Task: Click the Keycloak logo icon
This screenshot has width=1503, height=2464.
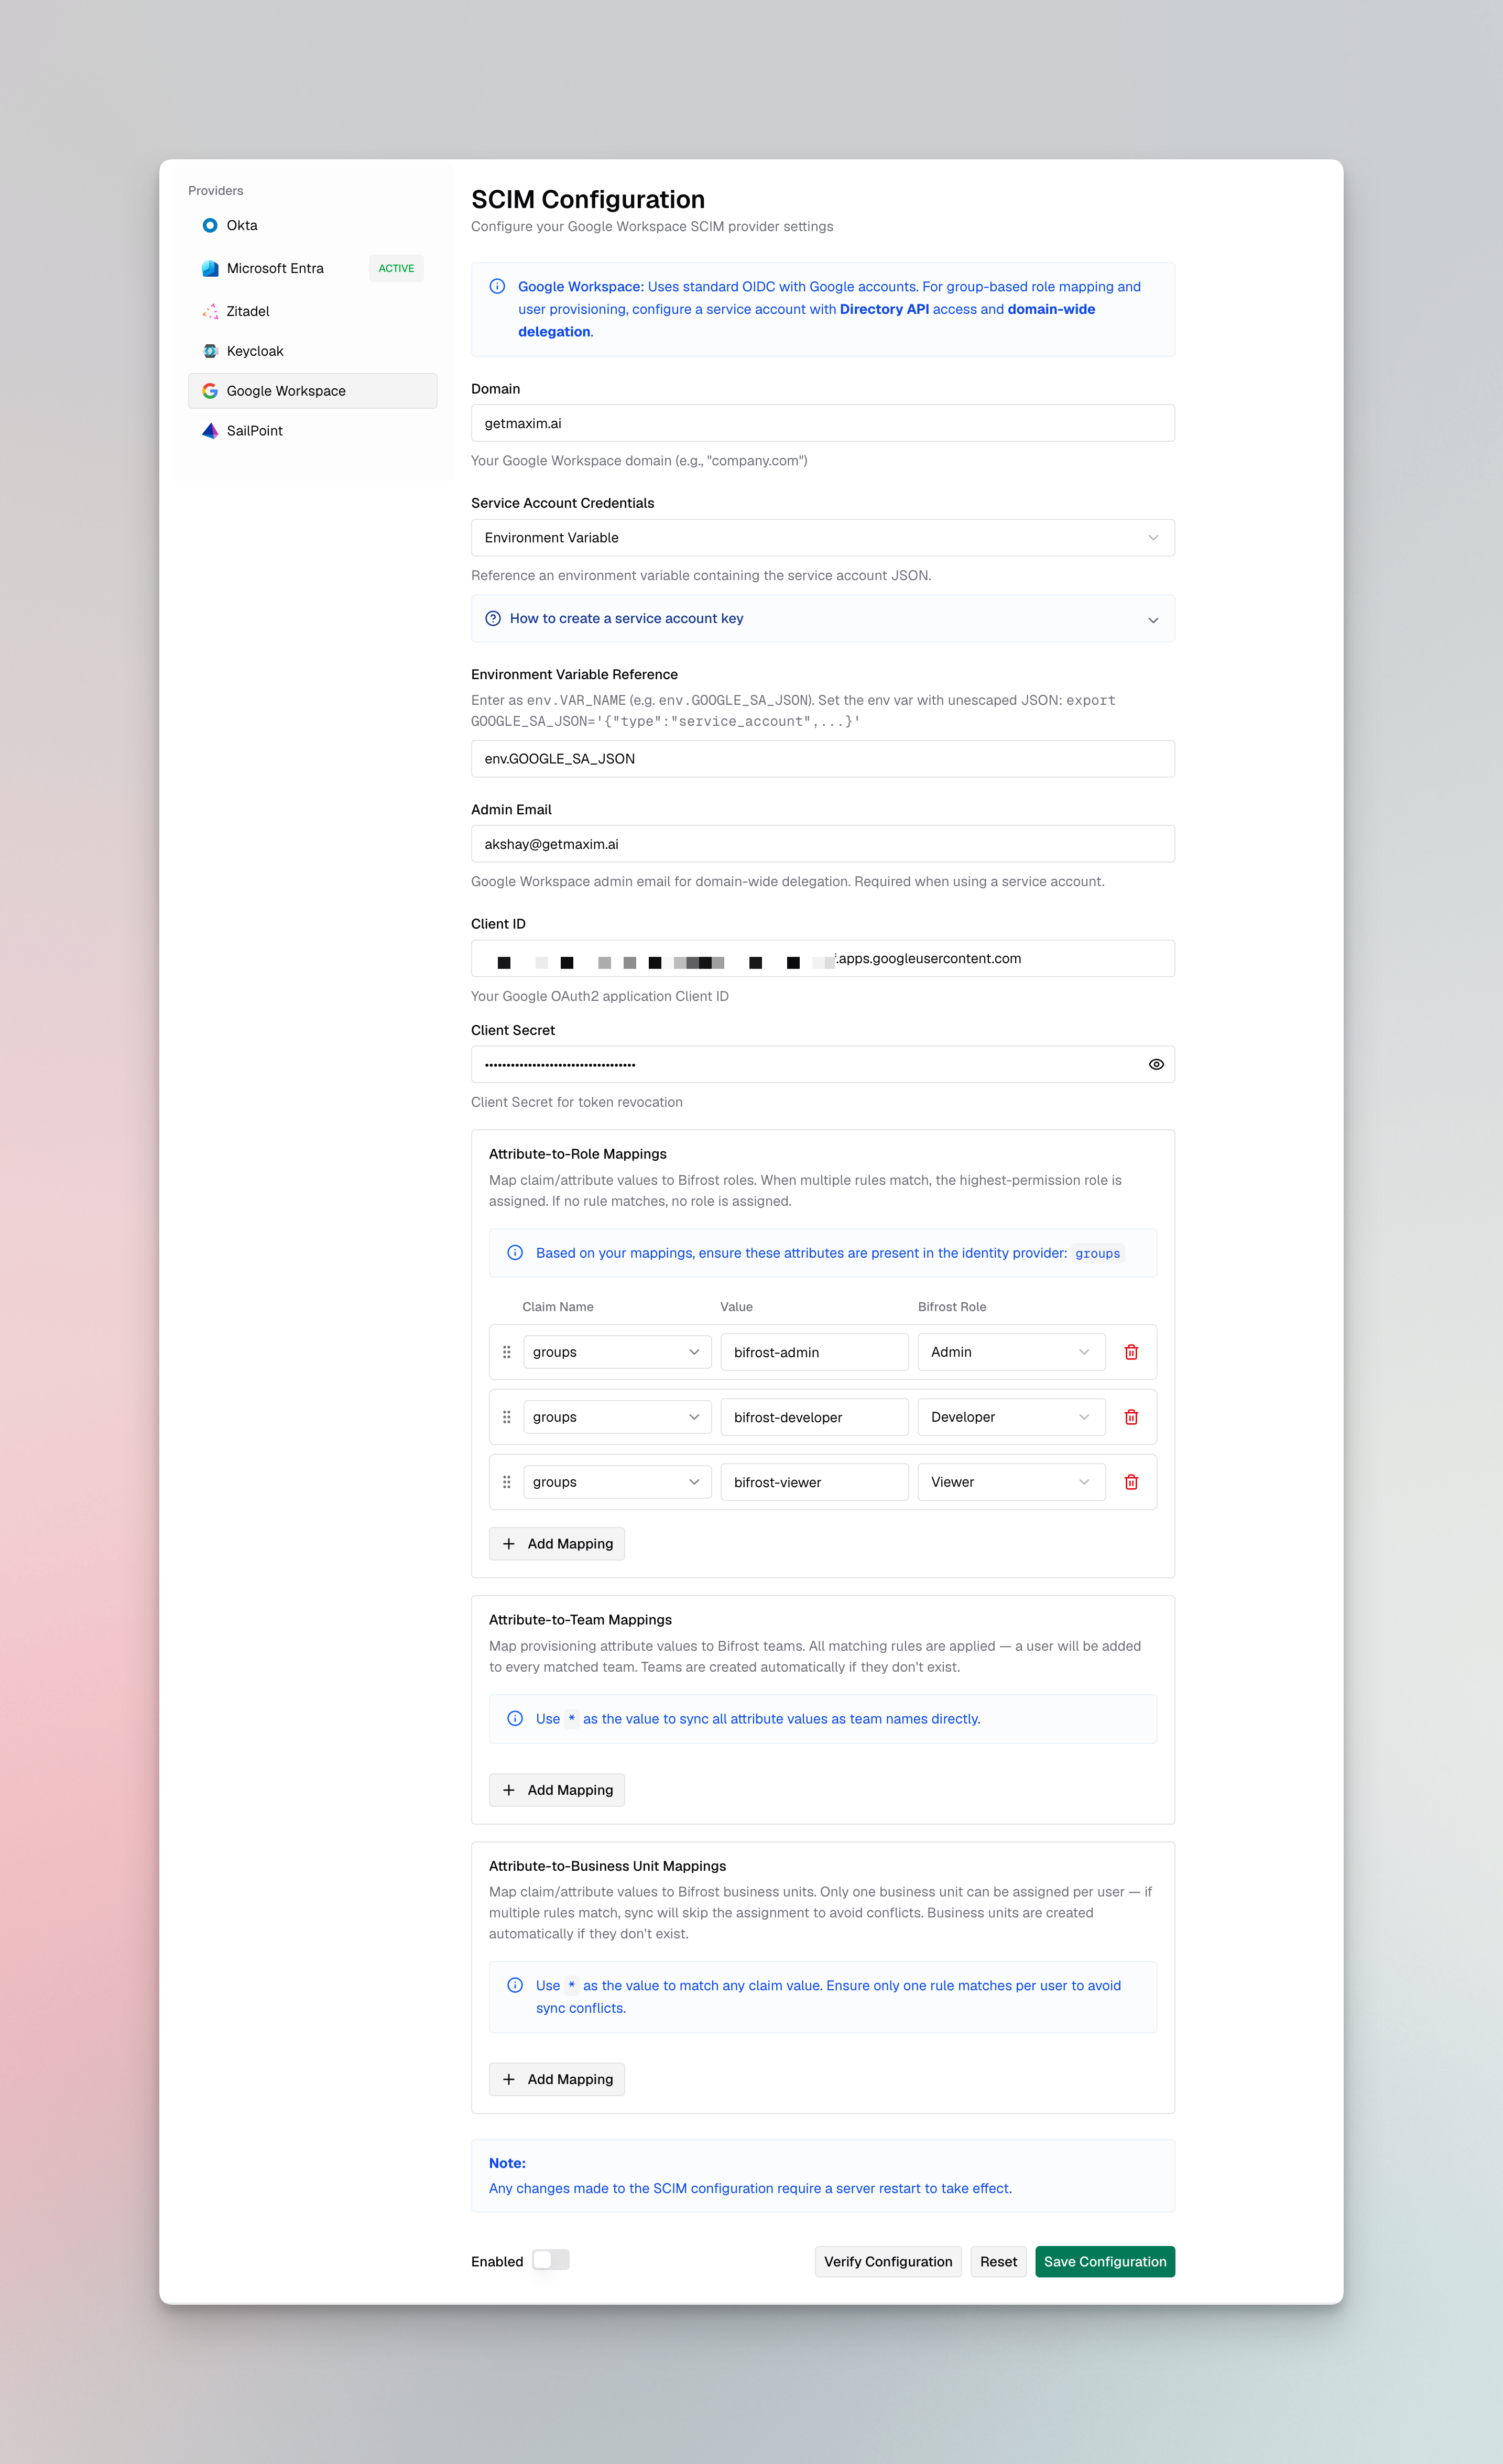Action: [210, 351]
